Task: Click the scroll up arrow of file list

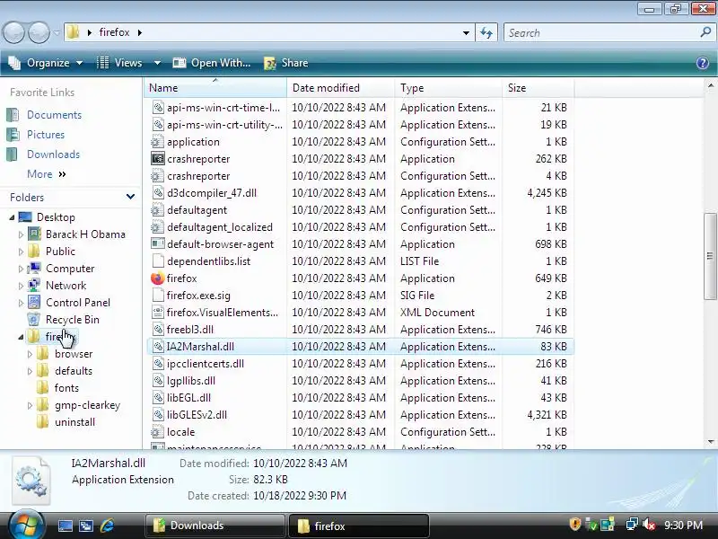Action: tap(710, 85)
